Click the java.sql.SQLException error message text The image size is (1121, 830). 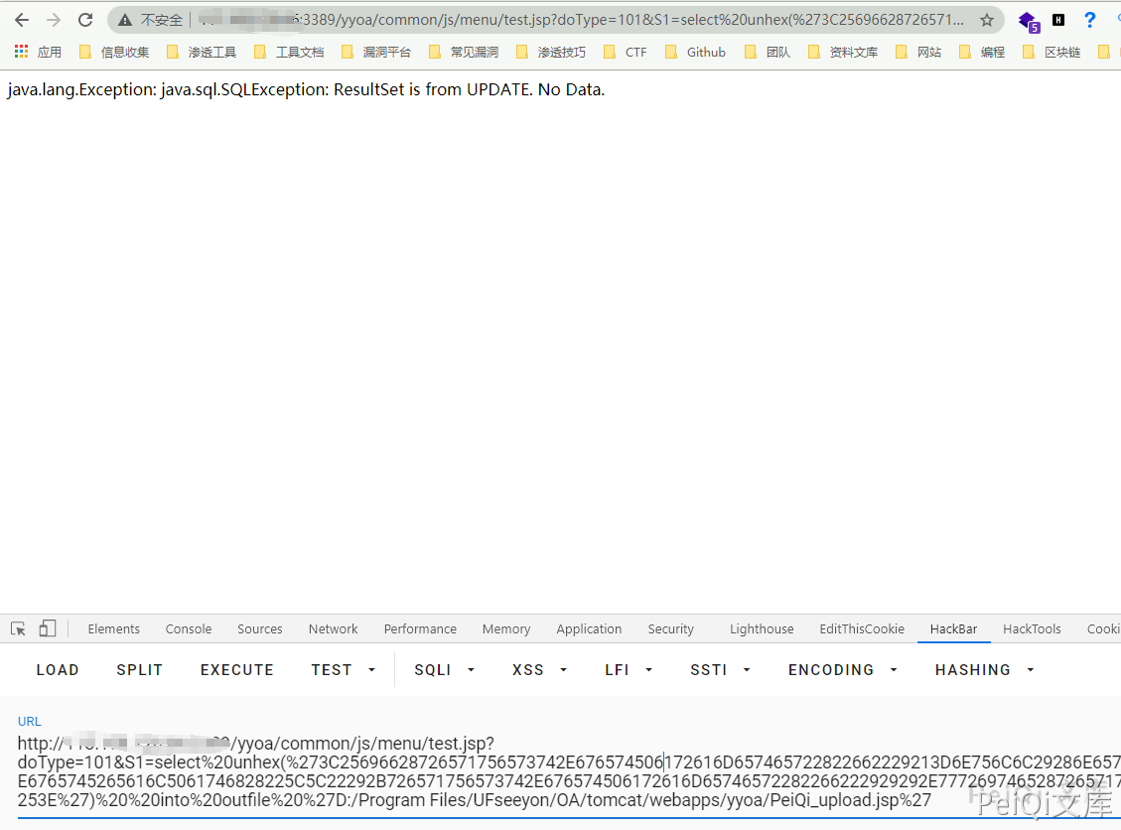[306, 89]
